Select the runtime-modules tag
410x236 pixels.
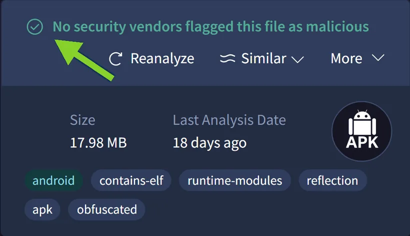click(235, 181)
